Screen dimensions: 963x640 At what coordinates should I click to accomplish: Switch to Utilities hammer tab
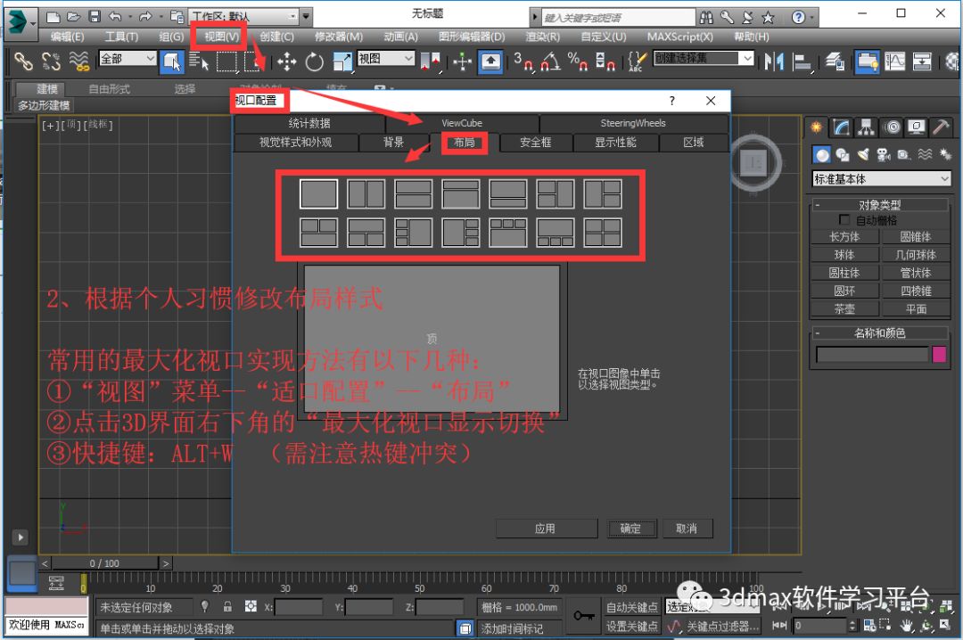941,127
